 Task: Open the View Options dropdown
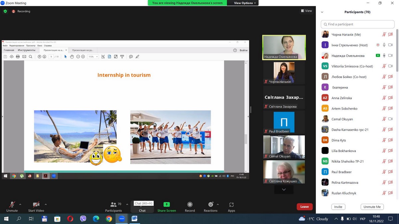[245, 3]
